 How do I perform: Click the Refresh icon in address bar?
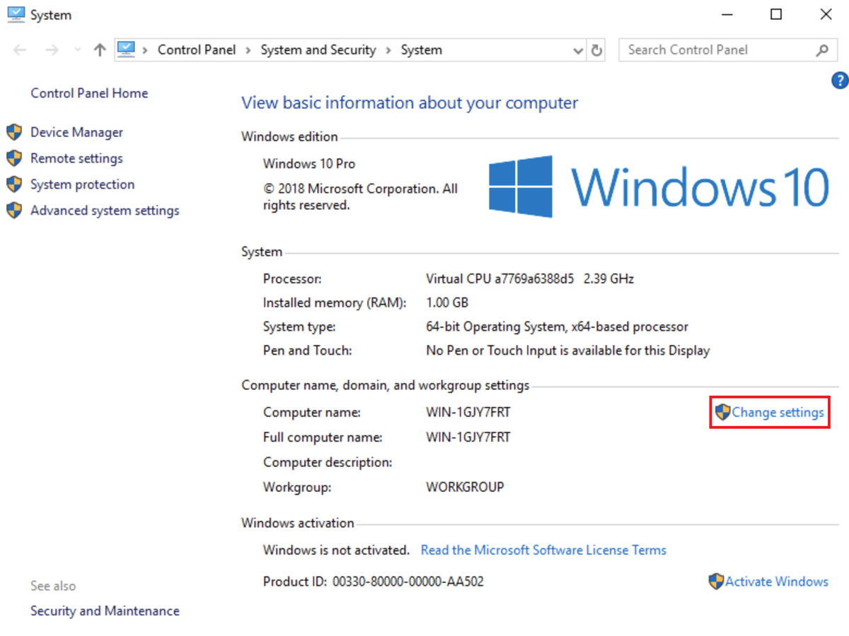point(597,50)
